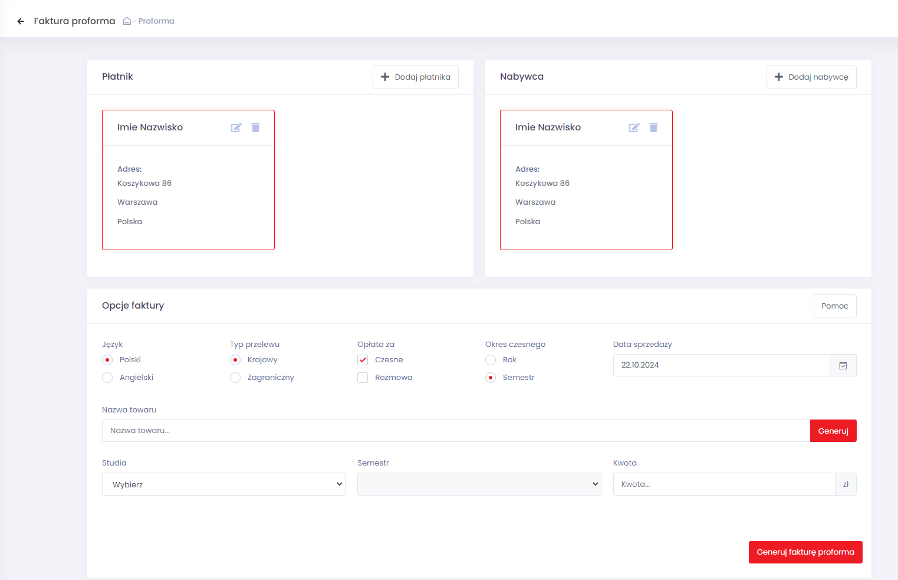The height and width of the screenshot is (580, 898).
Task: Edit the Nabywca card details
Action: tap(634, 127)
